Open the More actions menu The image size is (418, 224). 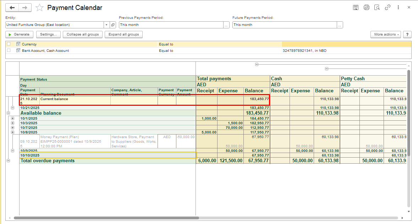click(x=385, y=34)
